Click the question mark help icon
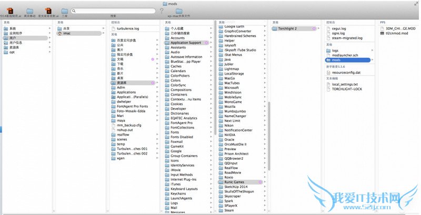Screen dimensions: 421x215 point(162,11)
